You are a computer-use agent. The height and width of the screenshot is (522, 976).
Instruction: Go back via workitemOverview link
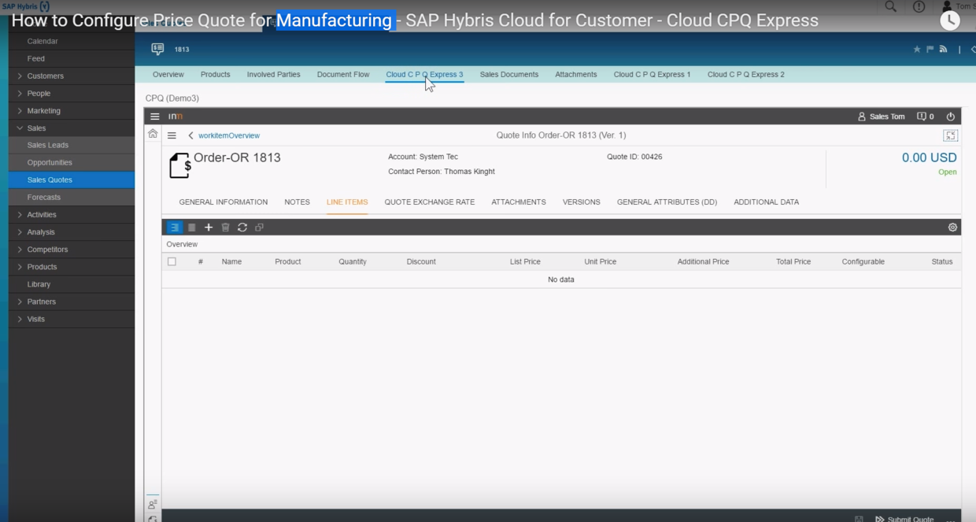[229, 135]
